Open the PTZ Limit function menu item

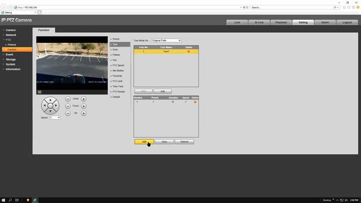click(x=117, y=81)
